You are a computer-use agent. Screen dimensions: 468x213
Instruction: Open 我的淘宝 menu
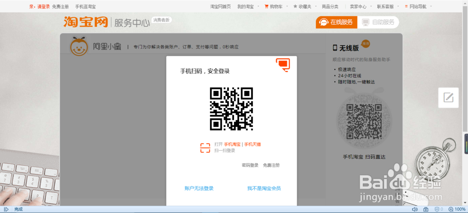(245, 7)
